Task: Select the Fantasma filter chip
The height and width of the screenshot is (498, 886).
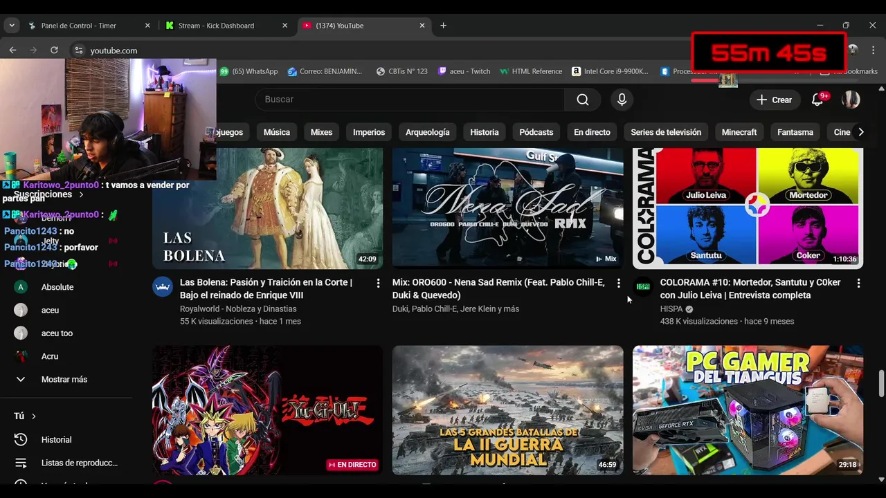Action: point(795,132)
